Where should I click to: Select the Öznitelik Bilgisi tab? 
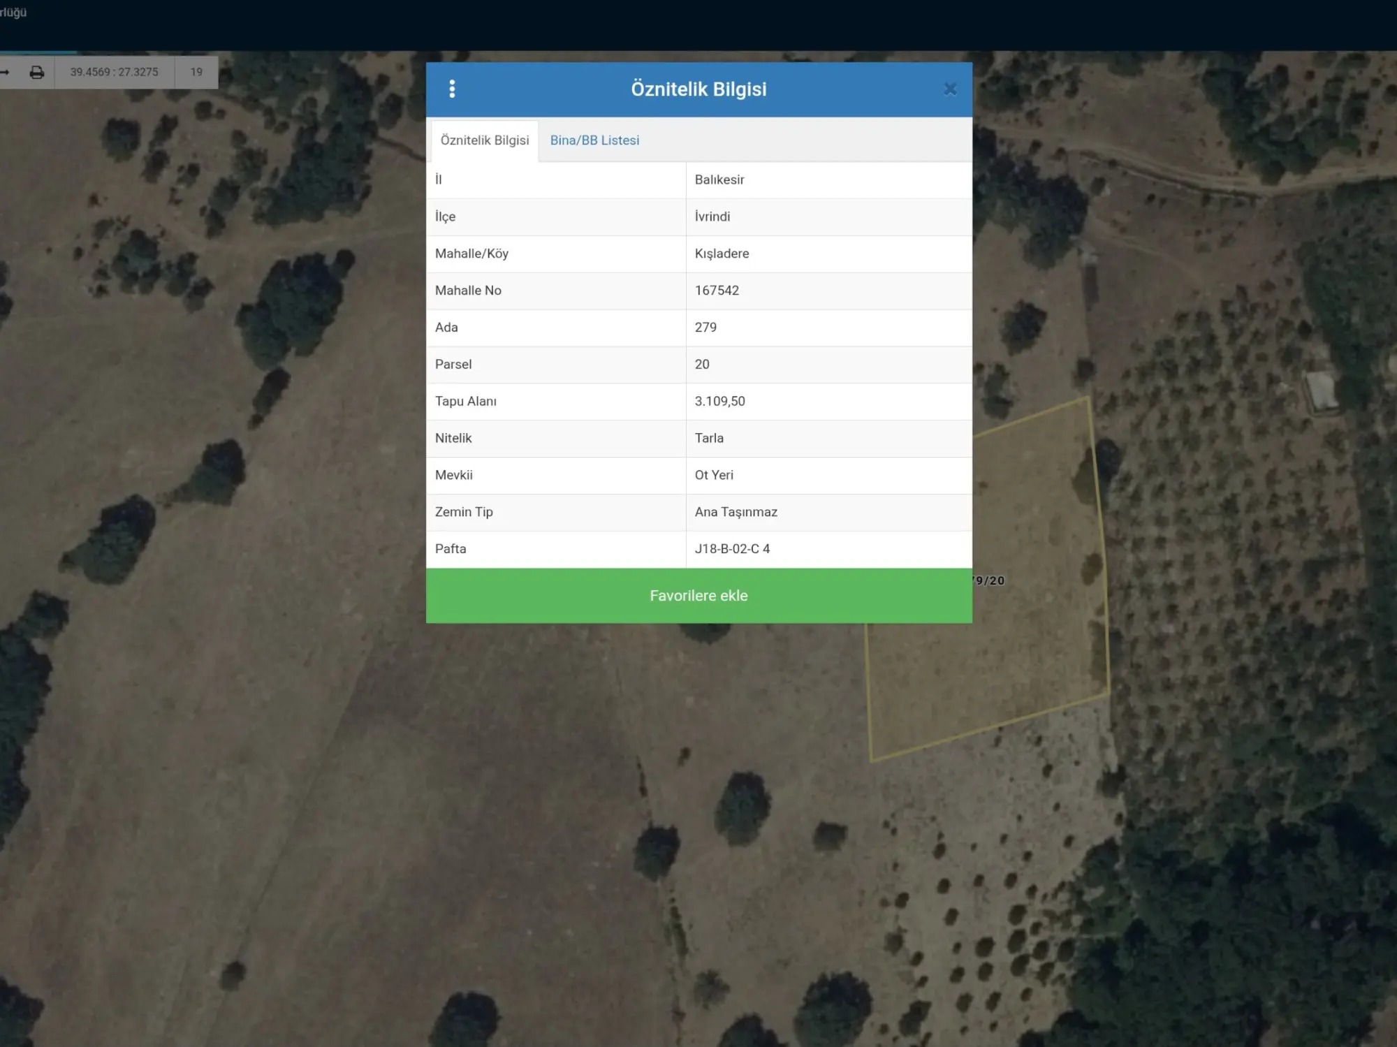[485, 140]
